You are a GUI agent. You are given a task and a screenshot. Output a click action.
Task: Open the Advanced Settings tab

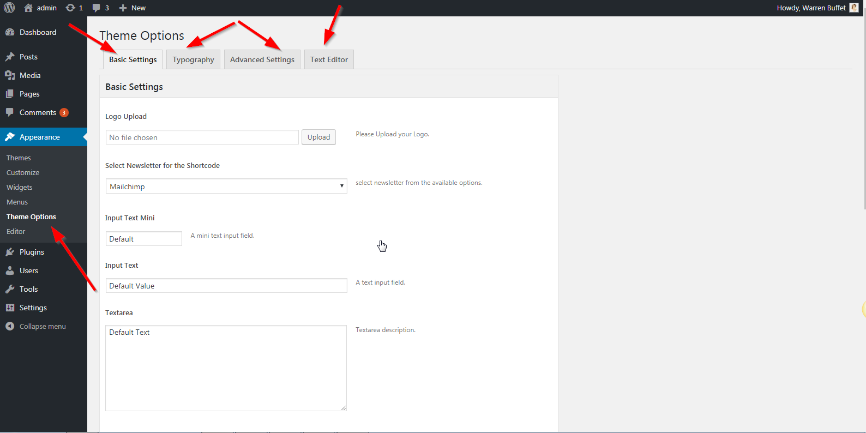click(262, 59)
